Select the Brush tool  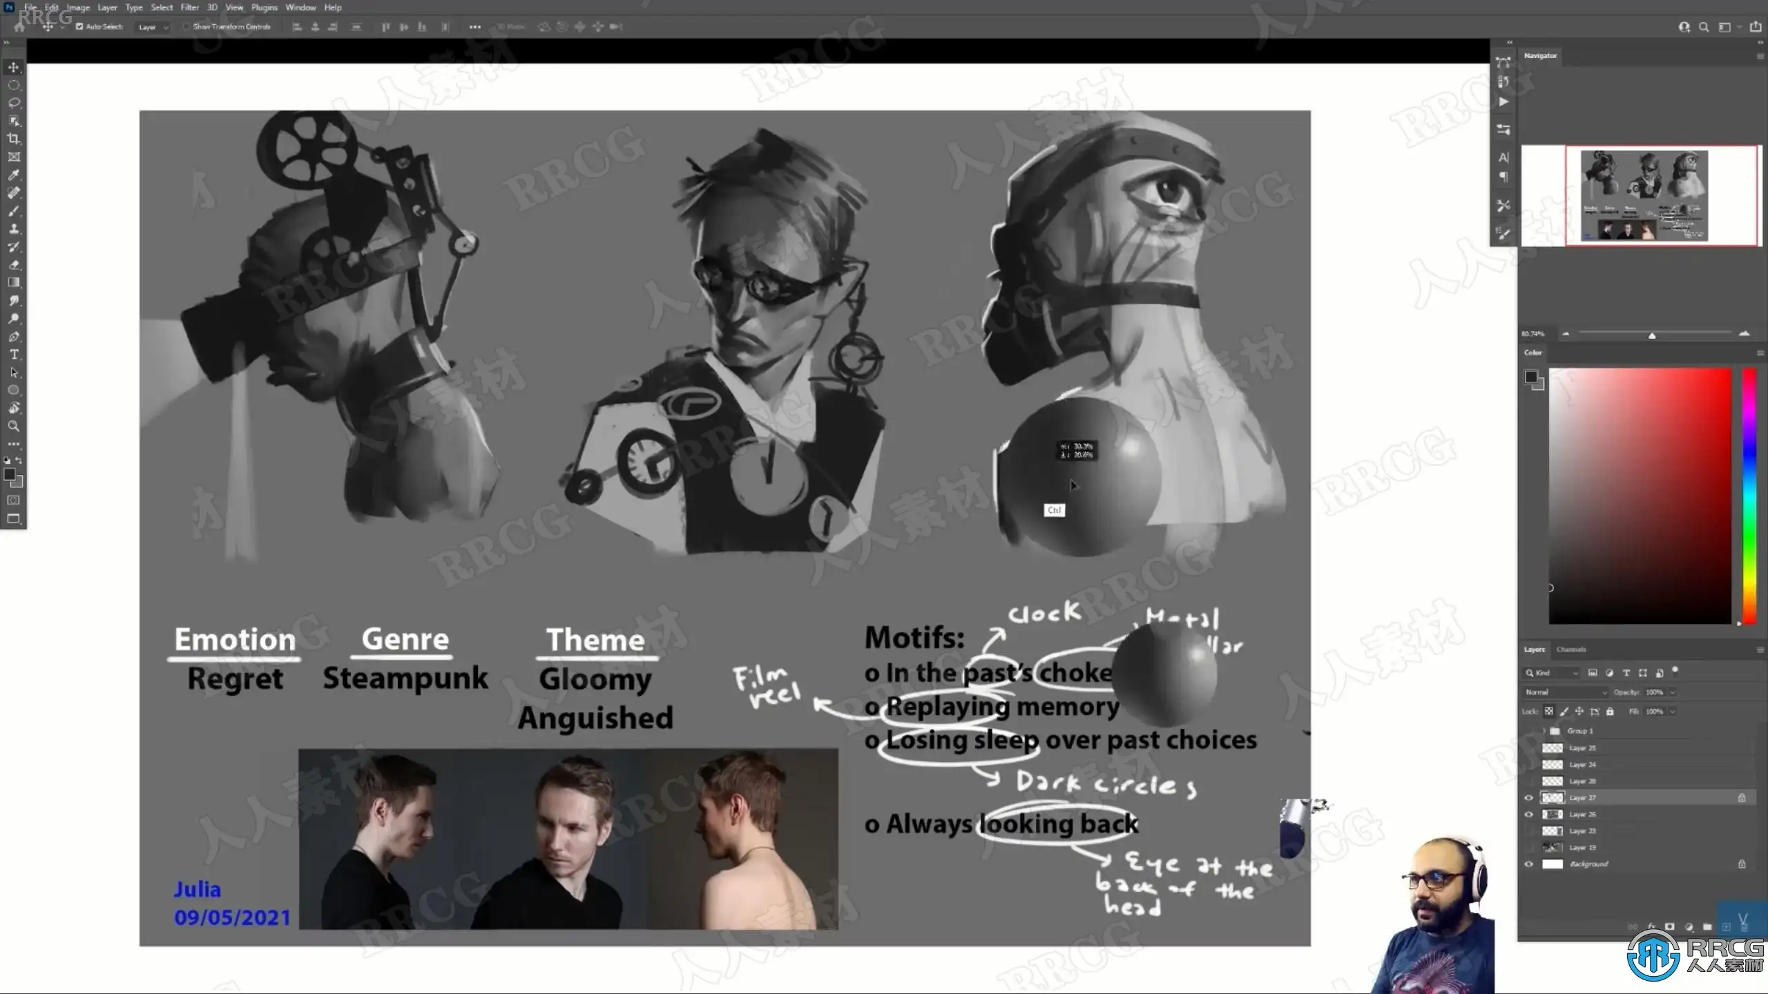13,211
